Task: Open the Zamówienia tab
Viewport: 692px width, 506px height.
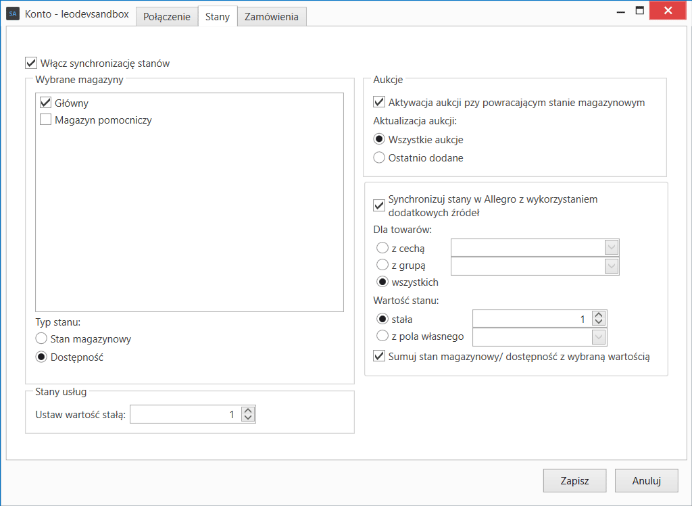Action: click(272, 17)
